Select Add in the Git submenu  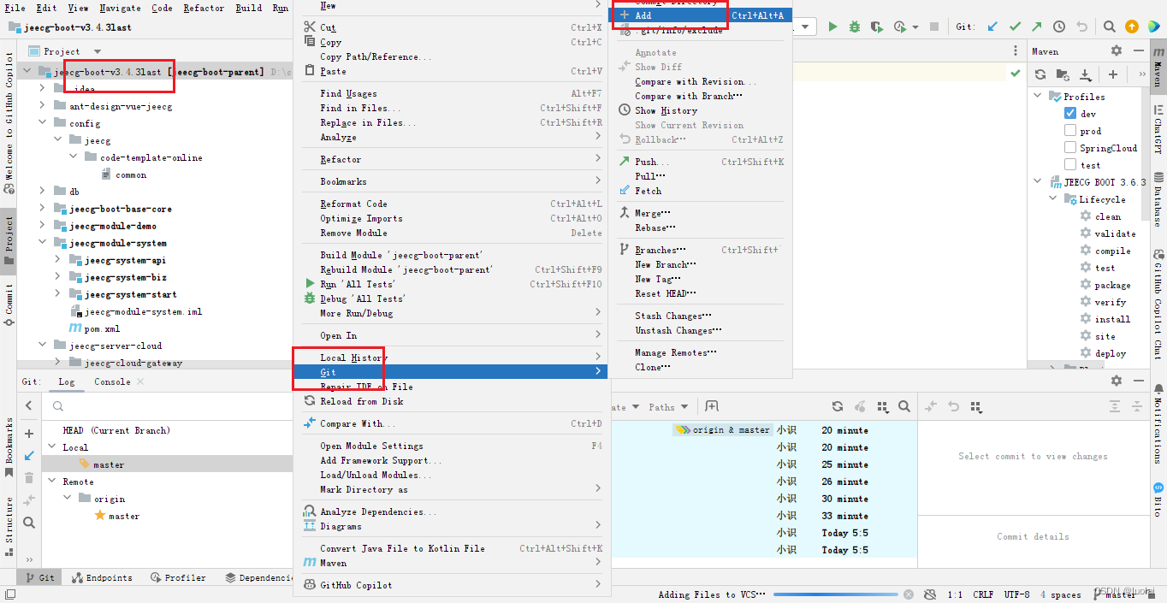click(x=700, y=15)
